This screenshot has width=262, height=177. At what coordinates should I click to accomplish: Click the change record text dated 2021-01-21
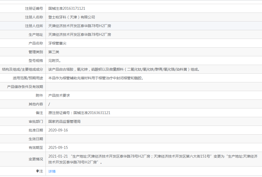[153, 159]
